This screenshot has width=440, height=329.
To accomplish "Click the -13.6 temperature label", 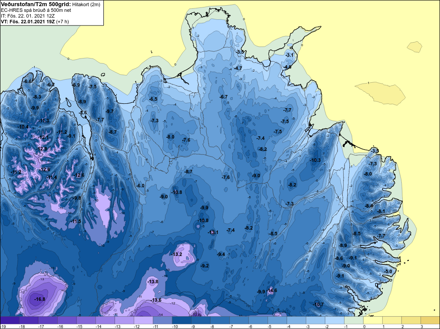I will 156,300.
